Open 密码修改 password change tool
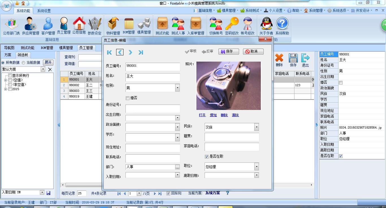 pyautogui.click(x=232, y=25)
